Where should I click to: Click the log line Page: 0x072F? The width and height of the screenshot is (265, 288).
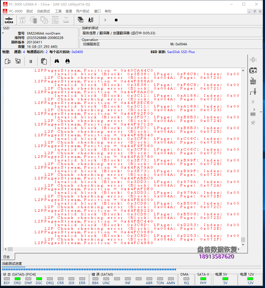(x=133, y=239)
